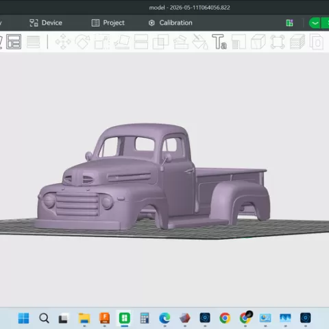329x329 pixels.
Task: Click the corner-brackets frame tool icon
Action: point(278,42)
